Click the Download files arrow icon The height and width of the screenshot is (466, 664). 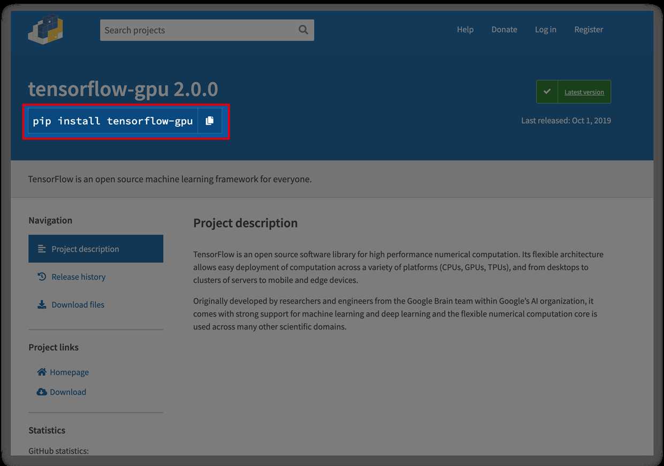(42, 305)
